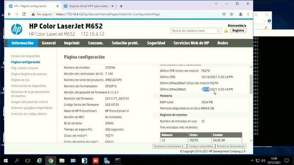Click the HP logo in page header

17,29
